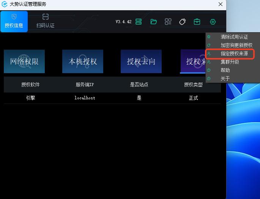Click the 授权软件 column header
The image size is (260, 199).
30,85
